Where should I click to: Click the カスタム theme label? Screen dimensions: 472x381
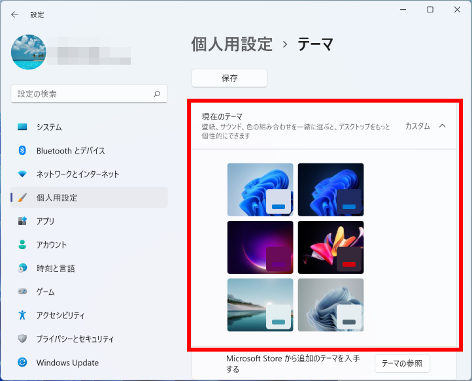coord(418,125)
